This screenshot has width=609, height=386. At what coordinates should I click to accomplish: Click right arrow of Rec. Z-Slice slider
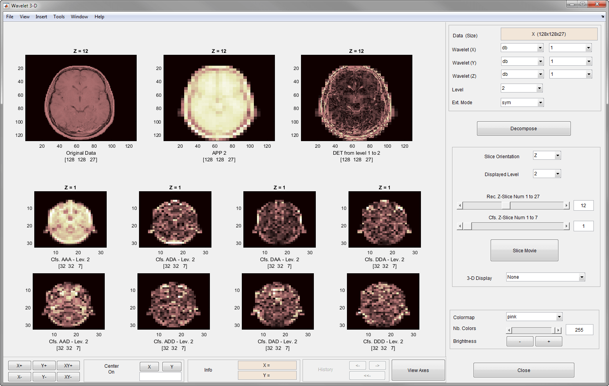[567, 206]
